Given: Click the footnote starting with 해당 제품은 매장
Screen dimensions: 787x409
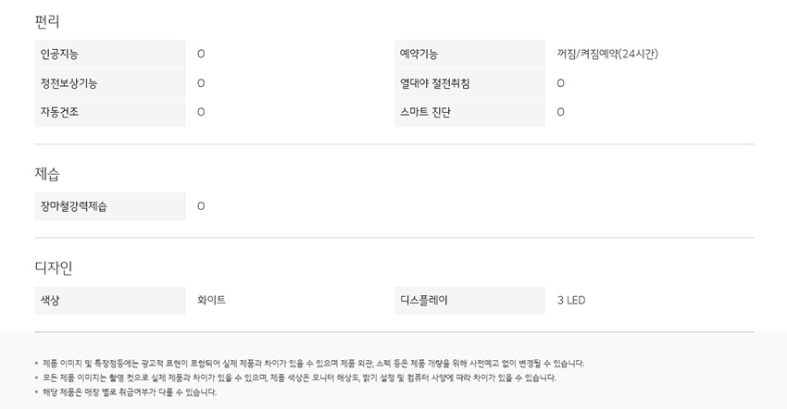Looking at the screenshot, I should coord(130,392).
